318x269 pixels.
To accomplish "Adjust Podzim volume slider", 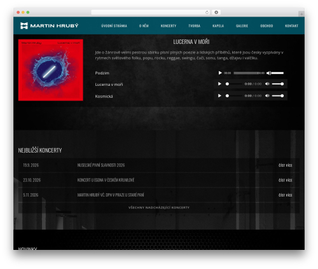I will click(277, 73).
